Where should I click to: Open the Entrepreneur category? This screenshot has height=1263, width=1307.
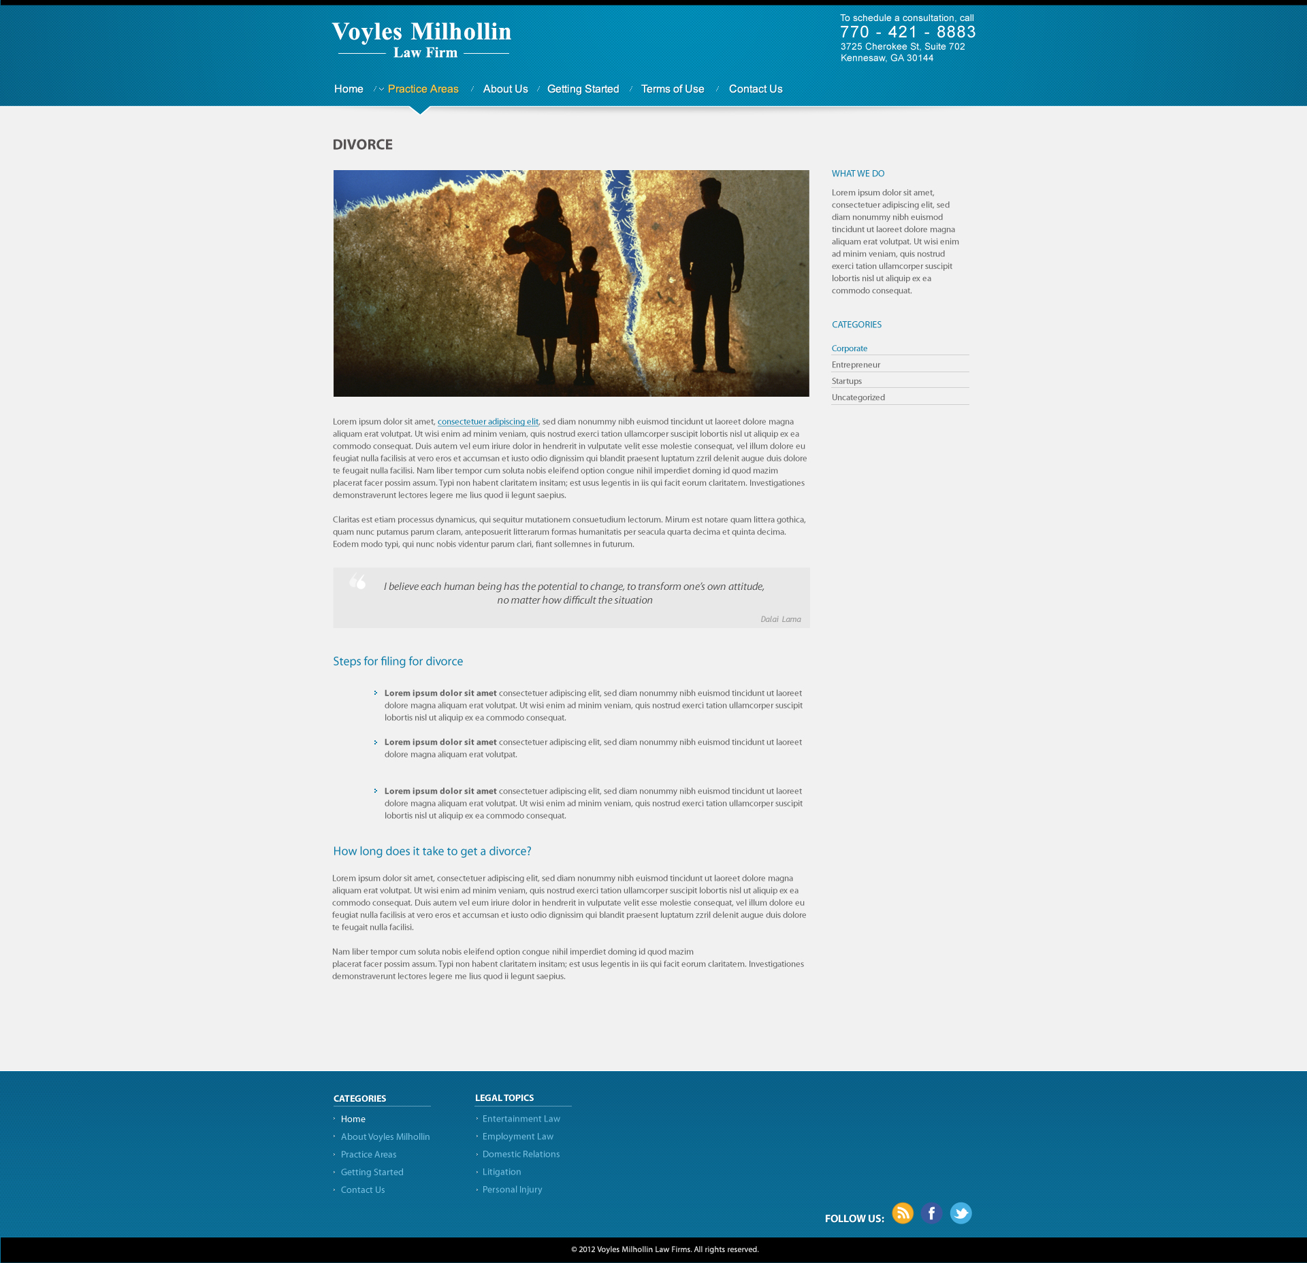(x=856, y=365)
